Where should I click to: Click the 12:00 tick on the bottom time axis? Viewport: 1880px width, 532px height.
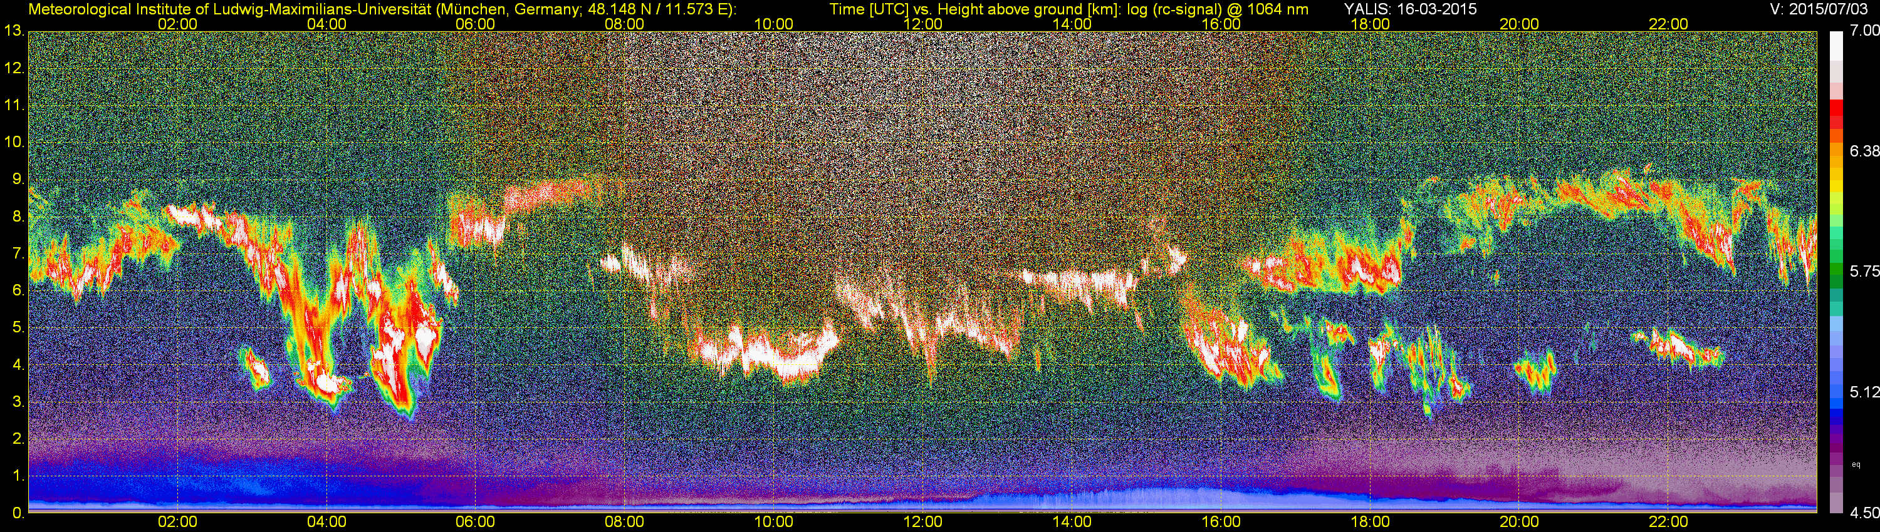[922, 522]
